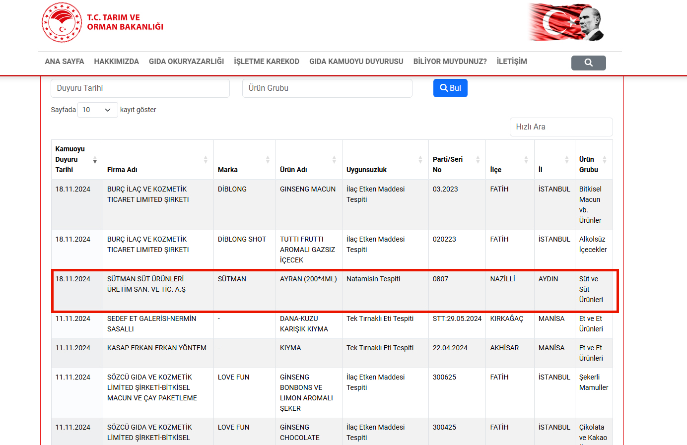Screen dimensions: 687x445
Task: Open the records per page dropdown
Action: coord(98,110)
